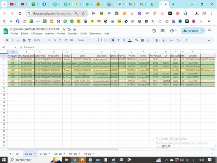Open the comments icon

tap(163, 30)
